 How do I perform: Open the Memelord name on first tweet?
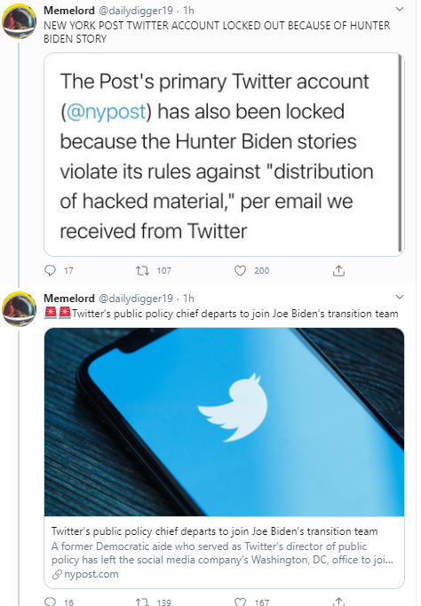[69, 11]
